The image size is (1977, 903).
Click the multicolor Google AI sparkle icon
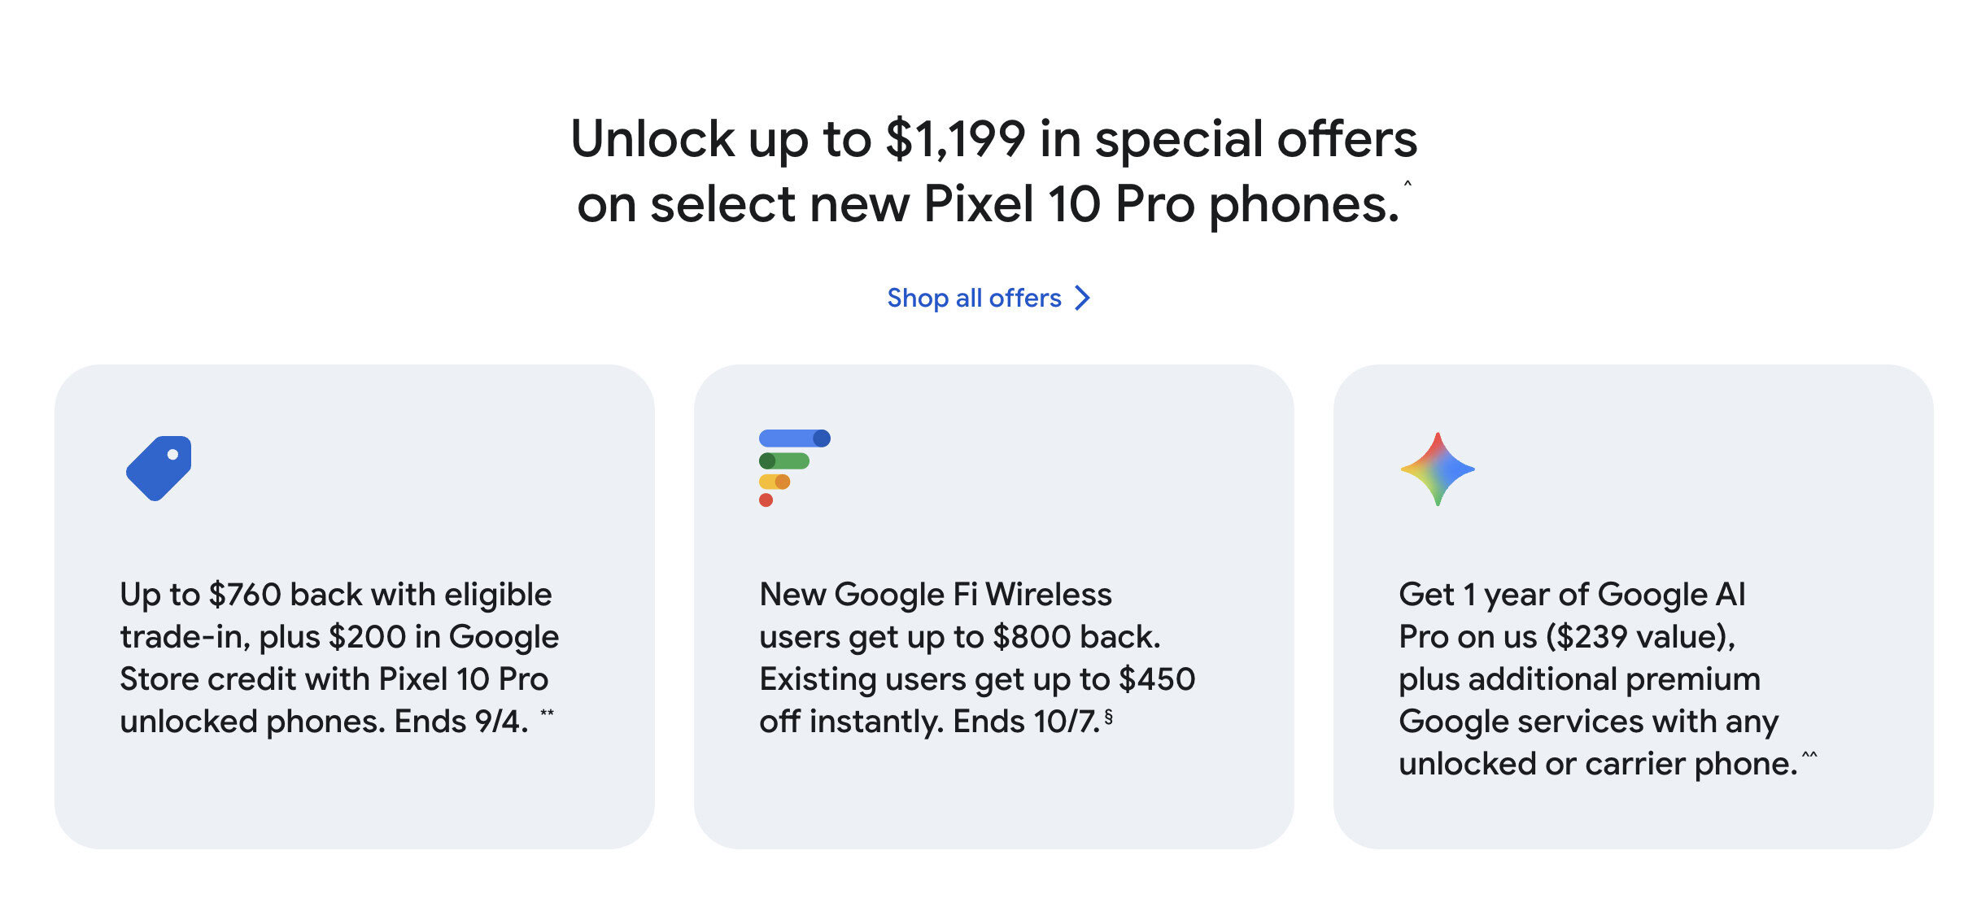click(x=1438, y=469)
